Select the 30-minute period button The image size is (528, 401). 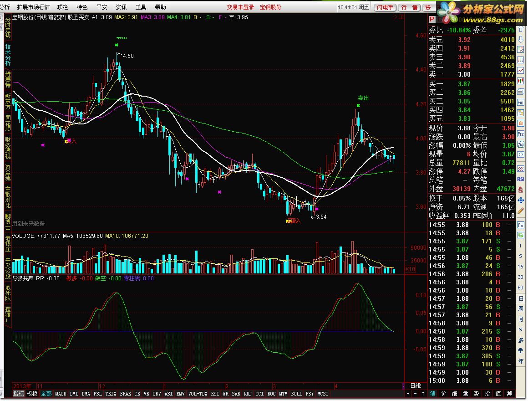[521, 277]
